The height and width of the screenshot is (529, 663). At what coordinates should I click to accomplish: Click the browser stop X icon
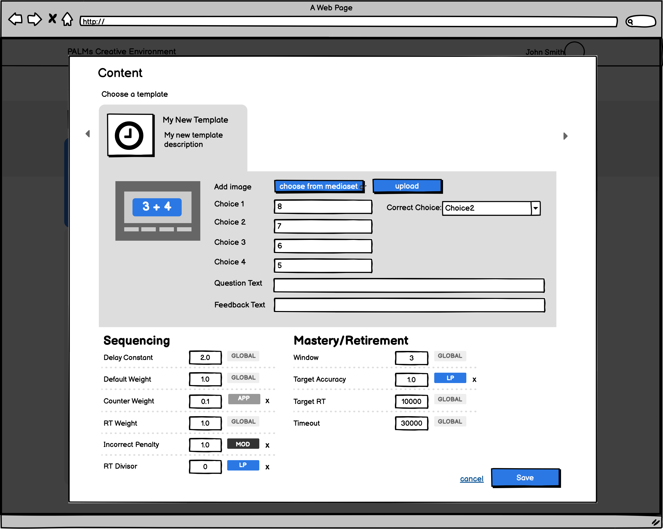[53, 18]
